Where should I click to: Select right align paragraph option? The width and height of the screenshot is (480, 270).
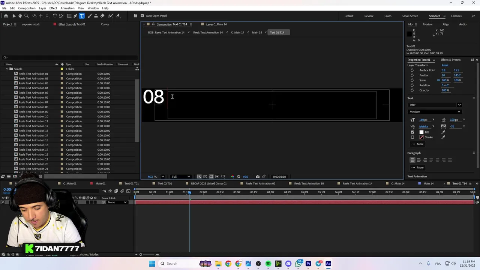(425, 160)
